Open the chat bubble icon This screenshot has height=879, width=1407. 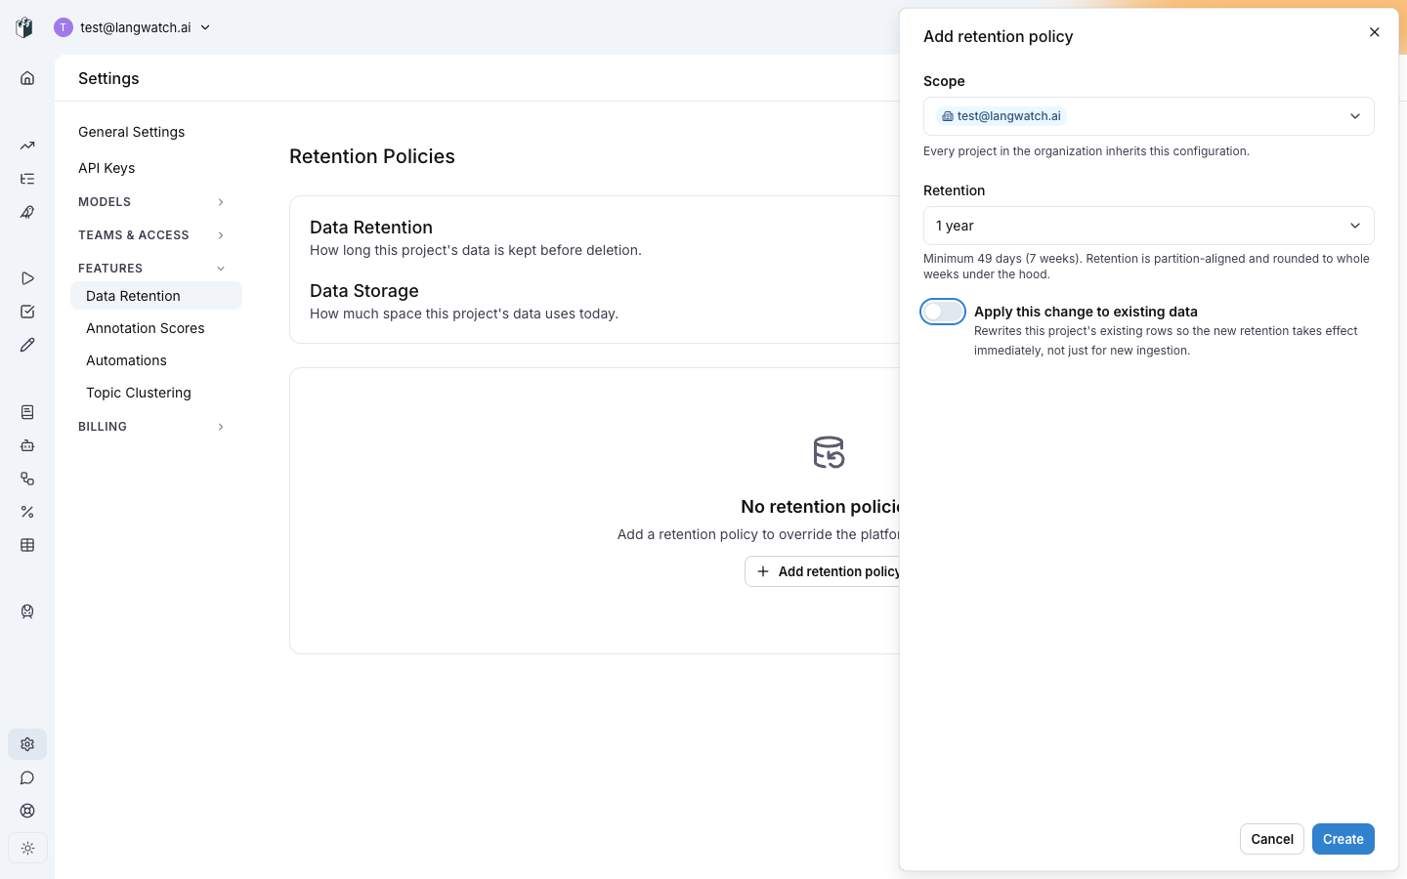(27, 777)
